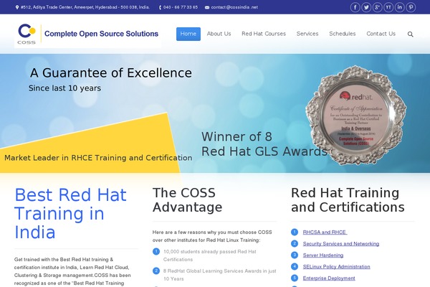
Task: Click number 3 bullet beside Server Hardening
Action: coord(295,255)
